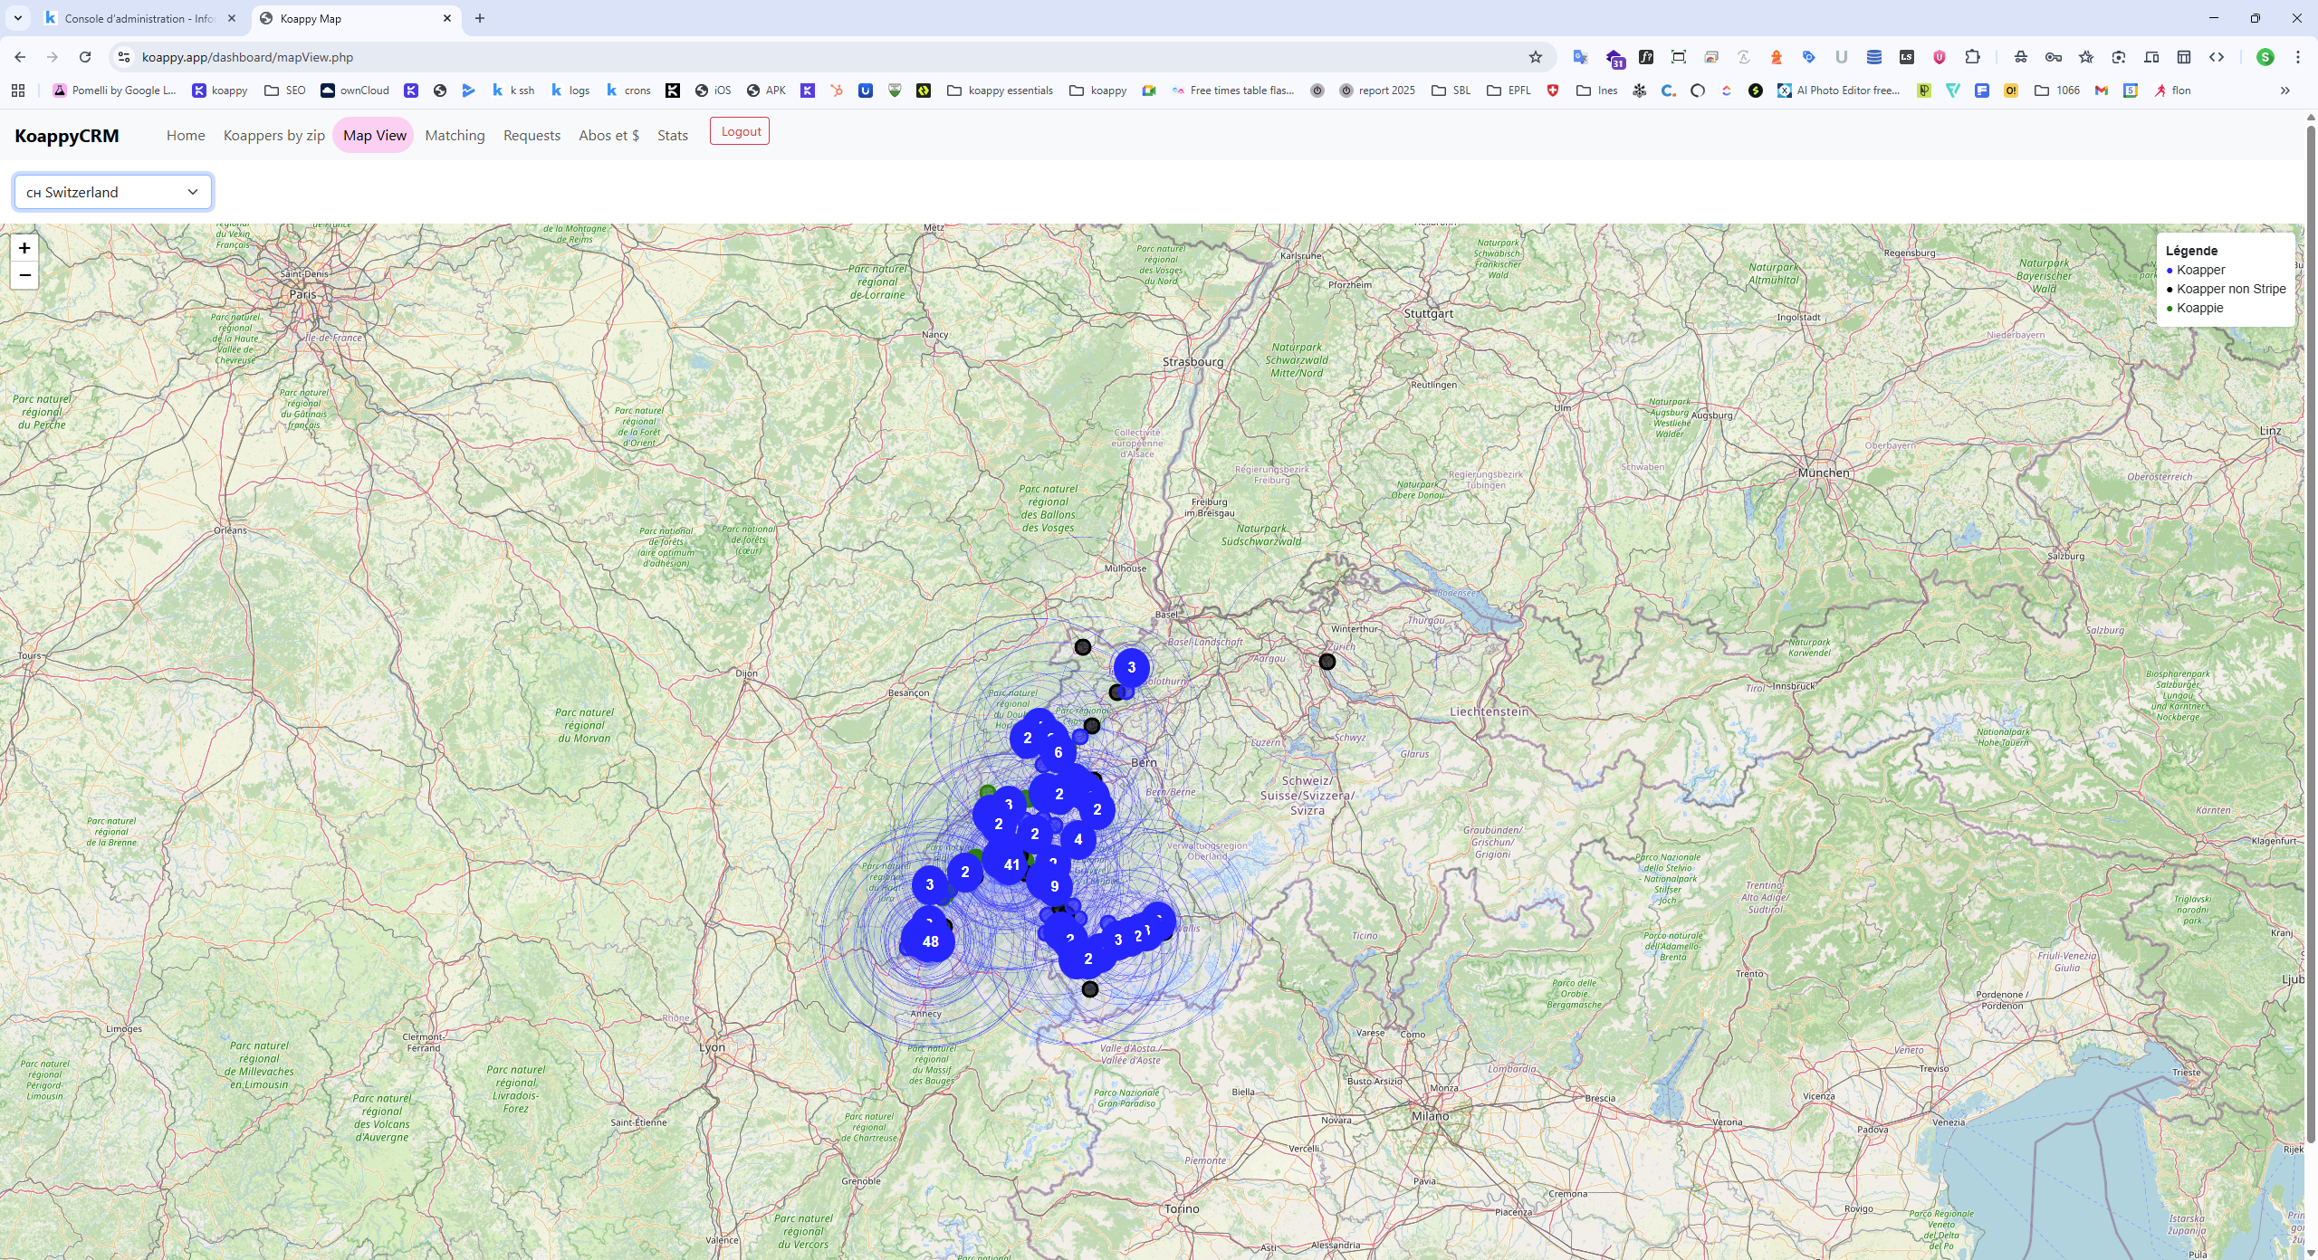Open the Switzerland country selector
The width and height of the screenshot is (2318, 1260).
[113, 192]
